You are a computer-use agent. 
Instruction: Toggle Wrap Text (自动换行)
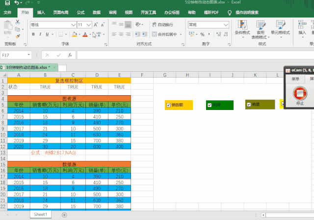[162, 25]
